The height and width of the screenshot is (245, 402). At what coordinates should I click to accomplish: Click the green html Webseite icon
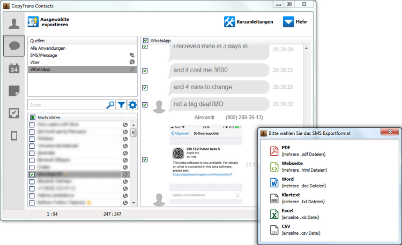click(x=274, y=167)
